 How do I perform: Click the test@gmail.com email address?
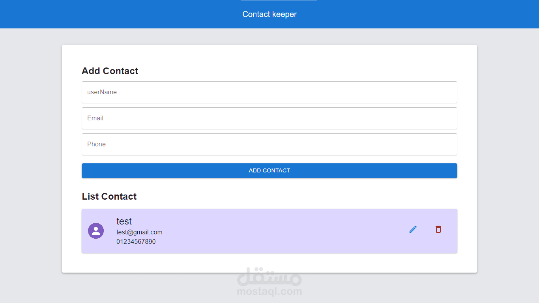click(139, 232)
